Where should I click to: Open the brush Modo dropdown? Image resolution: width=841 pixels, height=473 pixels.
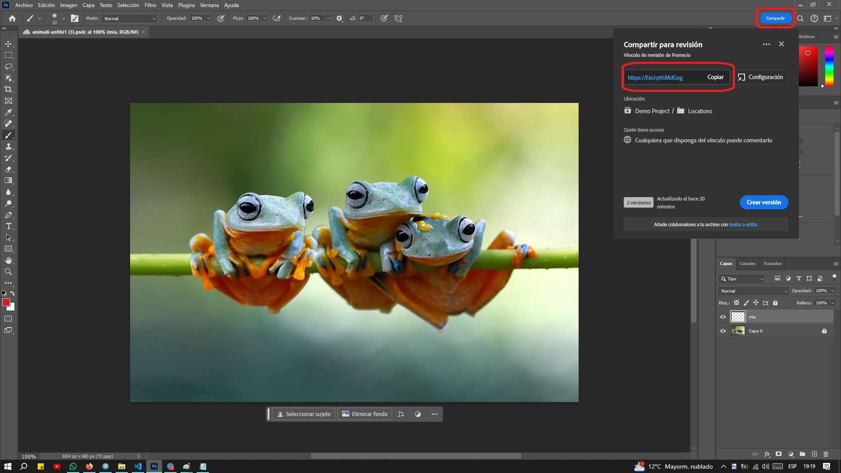(129, 18)
